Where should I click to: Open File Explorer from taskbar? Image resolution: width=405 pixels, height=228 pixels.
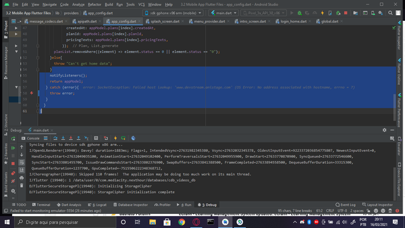point(153,222)
